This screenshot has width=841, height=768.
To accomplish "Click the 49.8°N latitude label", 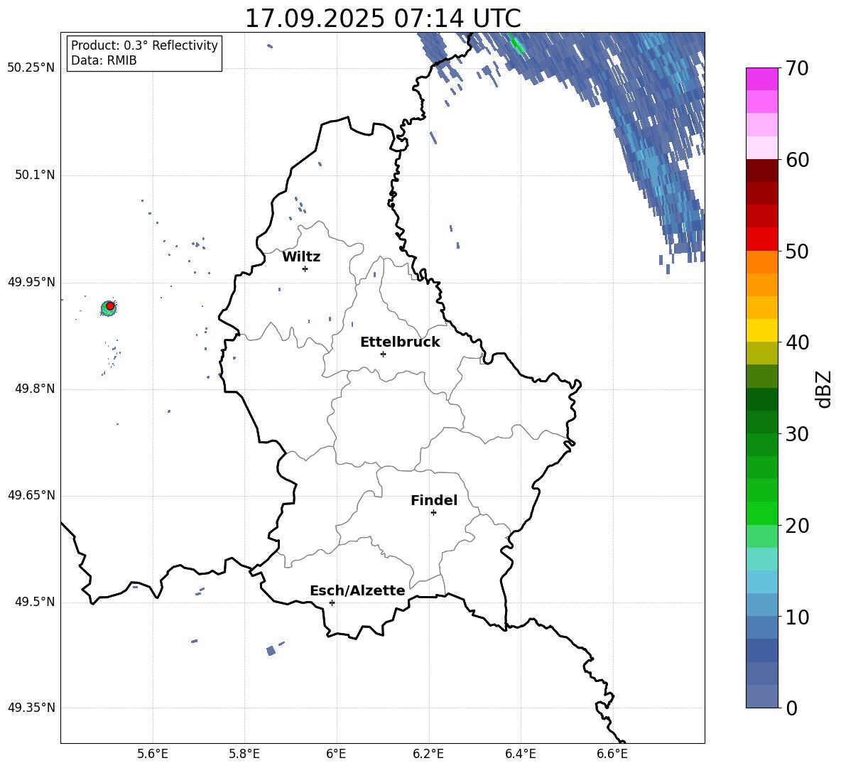I will [x=35, y=389].
